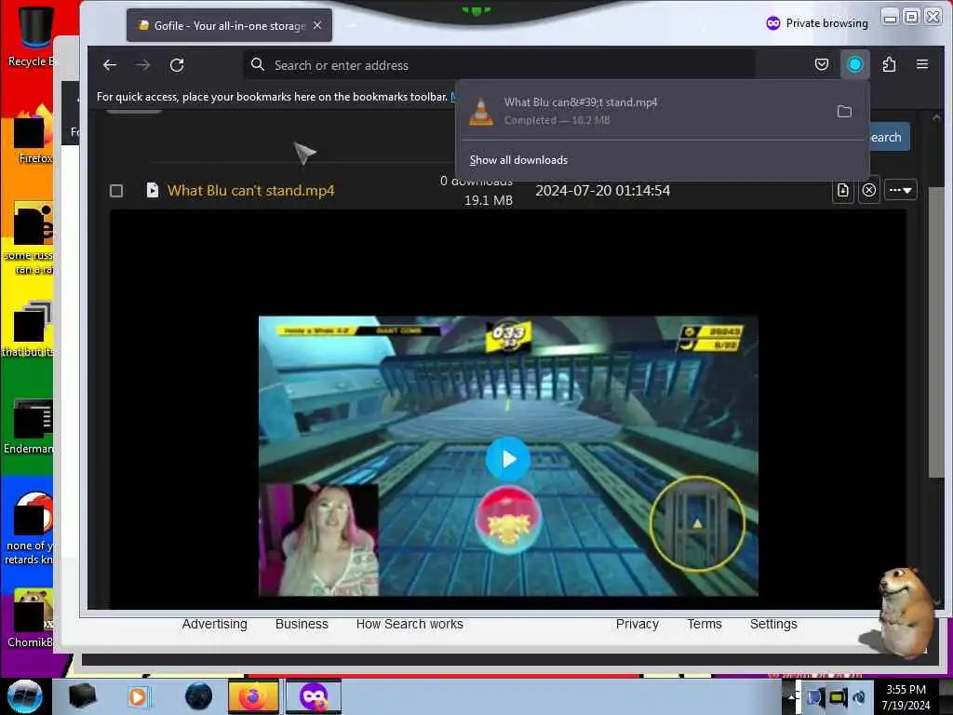This screenshot has width=953, height=715.
Task: Click the file type icon beside filename
Action: coord(153,190)
